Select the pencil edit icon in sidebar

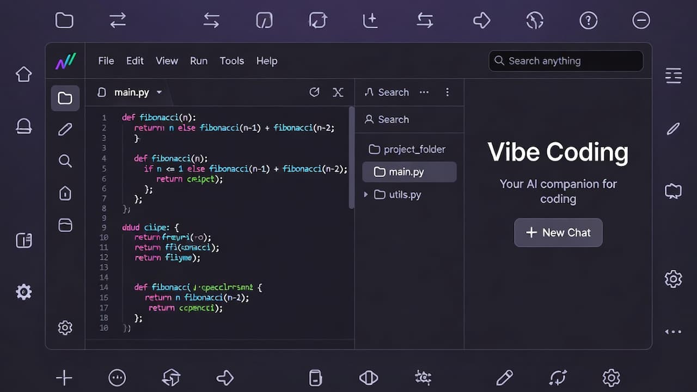[65, 129]
